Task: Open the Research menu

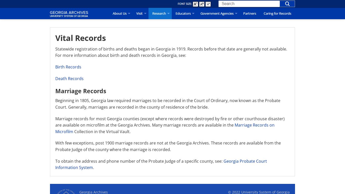Action: [159, 14]
